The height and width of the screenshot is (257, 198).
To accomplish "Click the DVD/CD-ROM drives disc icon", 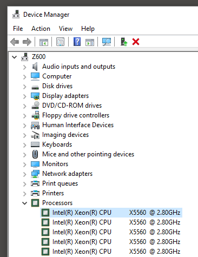I will (x=35, y=106).
